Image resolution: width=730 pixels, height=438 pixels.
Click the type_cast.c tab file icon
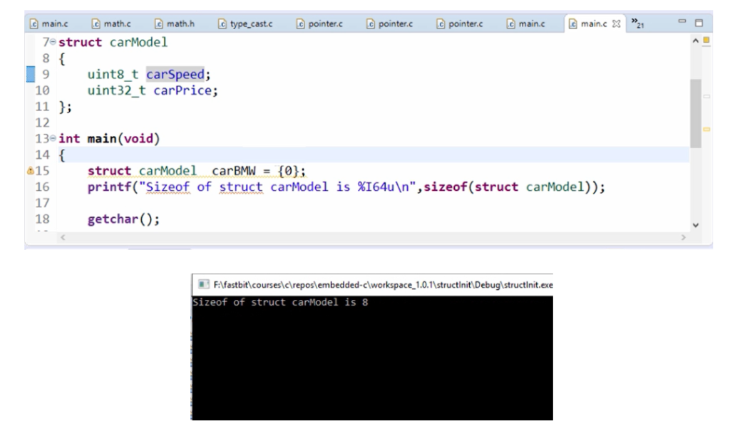pyautogui.click(x=222, y=24)
